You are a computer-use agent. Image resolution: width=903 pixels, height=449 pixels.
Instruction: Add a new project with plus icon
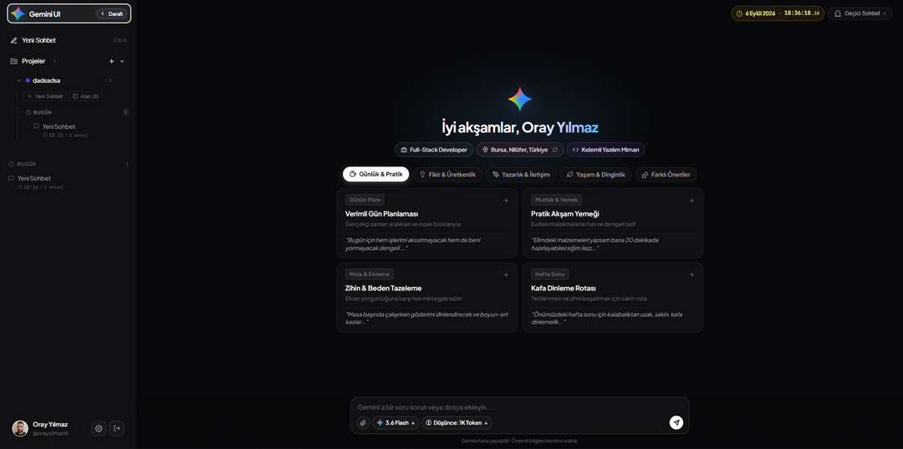pyautogui.click(x=112, y=61)
